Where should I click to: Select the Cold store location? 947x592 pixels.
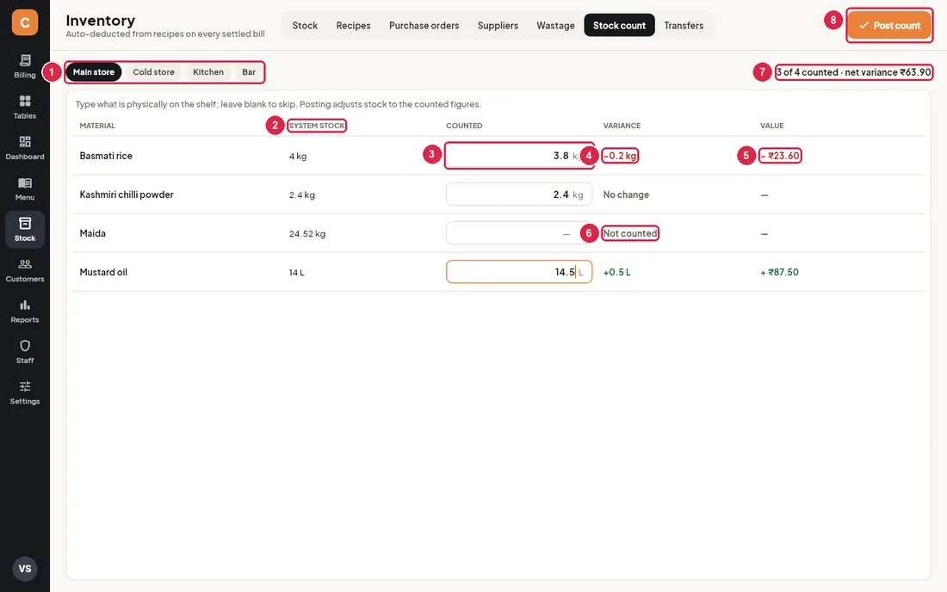tap(153, 71)
